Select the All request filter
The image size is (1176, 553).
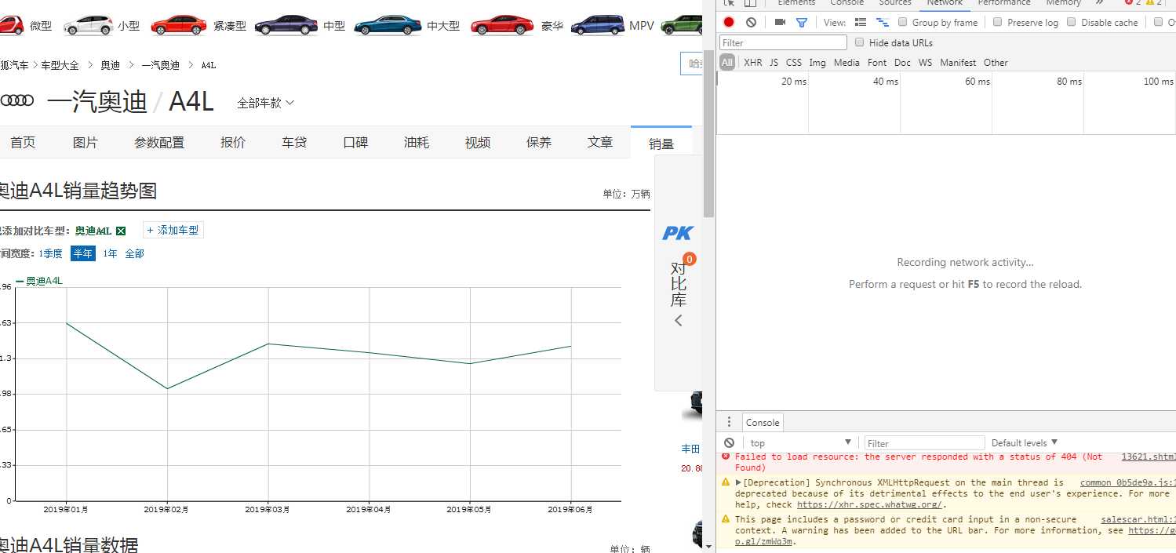727,63
